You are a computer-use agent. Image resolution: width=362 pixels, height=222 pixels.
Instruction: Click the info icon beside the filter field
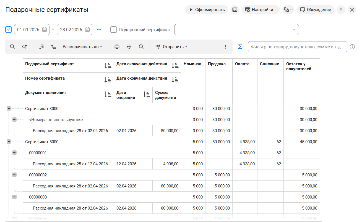(x=352, y=47)
